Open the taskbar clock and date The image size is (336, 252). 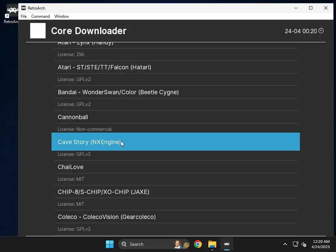[x=321, y=244]
